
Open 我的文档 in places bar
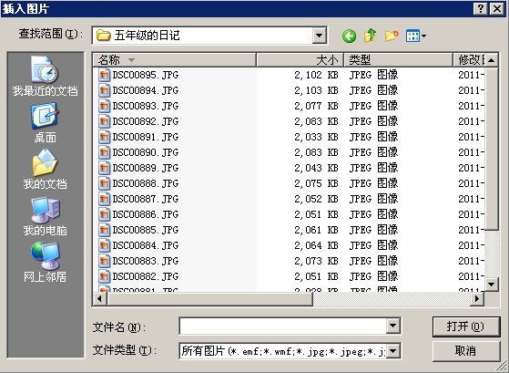click(x=46, y=170)
